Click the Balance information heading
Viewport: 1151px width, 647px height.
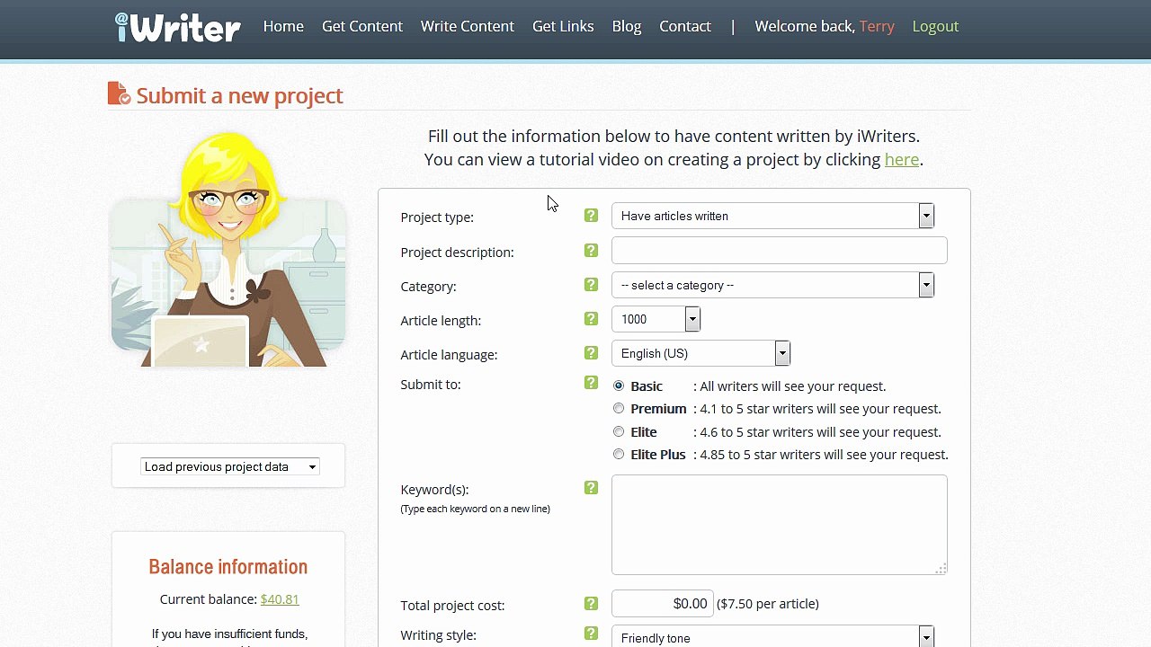tap(228, 566)
